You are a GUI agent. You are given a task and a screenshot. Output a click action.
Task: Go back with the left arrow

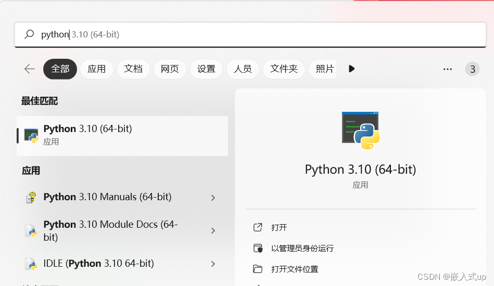point(30,69)
